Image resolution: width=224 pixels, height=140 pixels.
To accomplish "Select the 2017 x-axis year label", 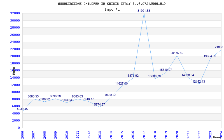I will point(144,135).
